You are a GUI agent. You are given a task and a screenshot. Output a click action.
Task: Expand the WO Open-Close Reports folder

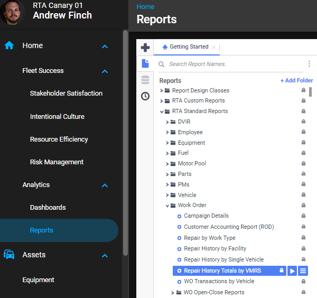(x=173, y=292)
